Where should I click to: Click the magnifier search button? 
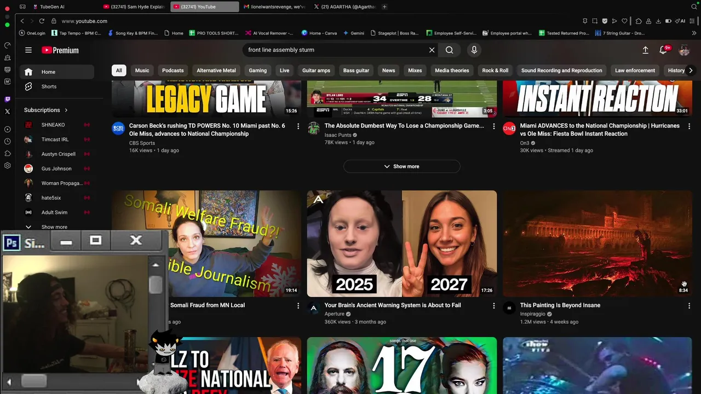click(x=449, y=50)
